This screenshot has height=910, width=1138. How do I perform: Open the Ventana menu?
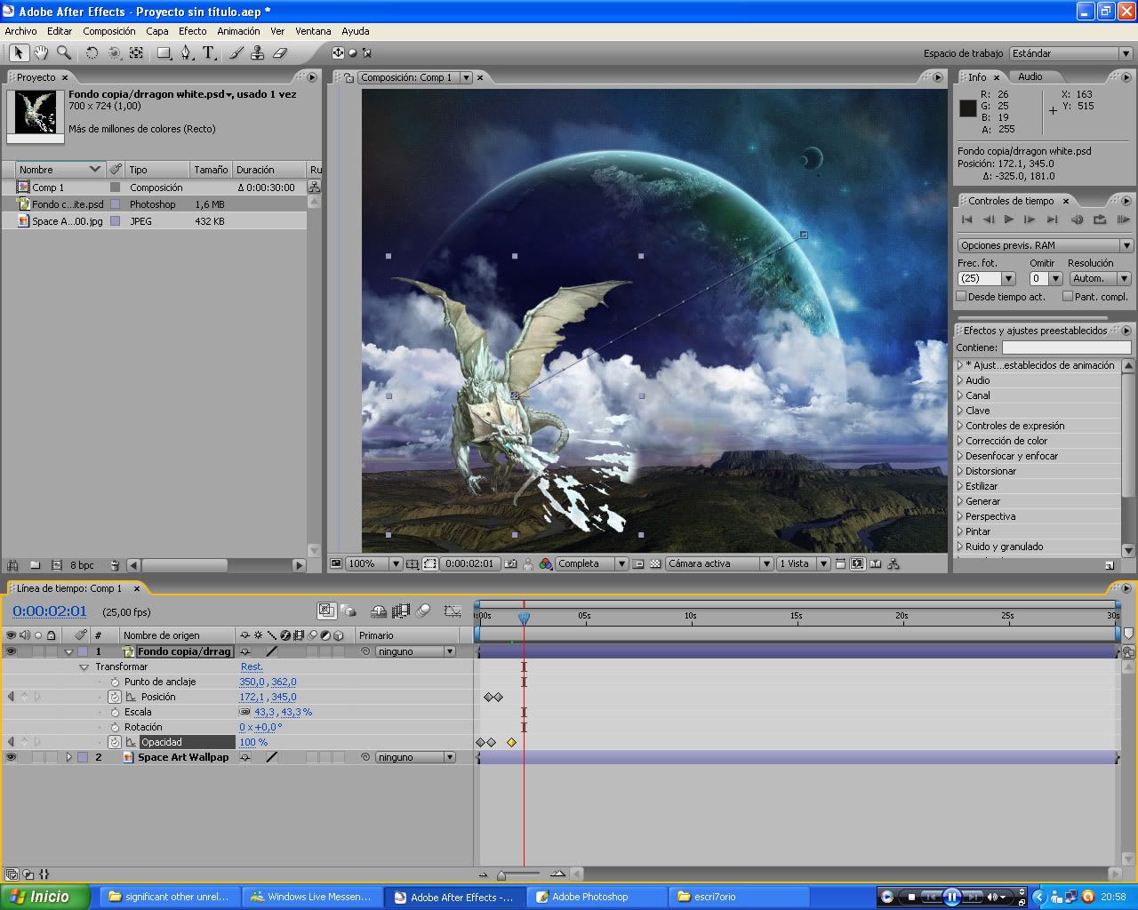[313, 31]
